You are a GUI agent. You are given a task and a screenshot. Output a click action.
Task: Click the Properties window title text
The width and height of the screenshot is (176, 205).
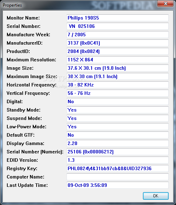(x=12, y=5)
